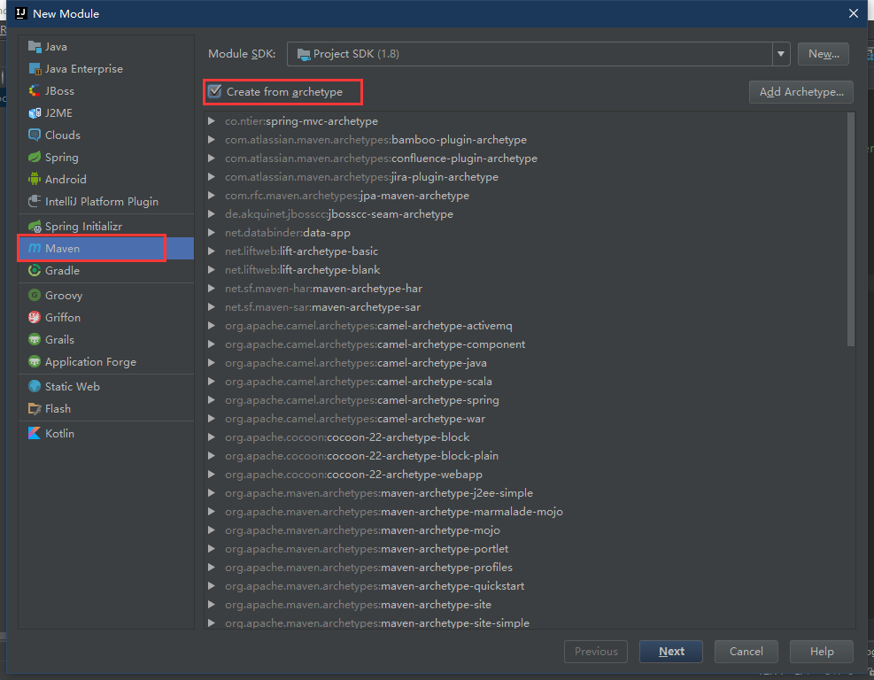Image resolution: width=874 pixels, height=680 pixels.
Task: Select camel-archetype-component row
Action: (x=526, y=344)
